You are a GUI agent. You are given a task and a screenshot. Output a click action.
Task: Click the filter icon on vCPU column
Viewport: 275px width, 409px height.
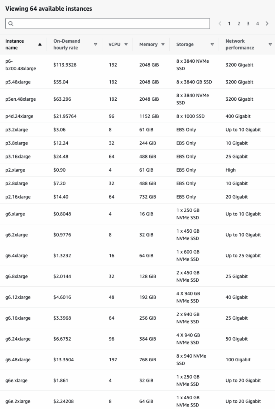126,44
